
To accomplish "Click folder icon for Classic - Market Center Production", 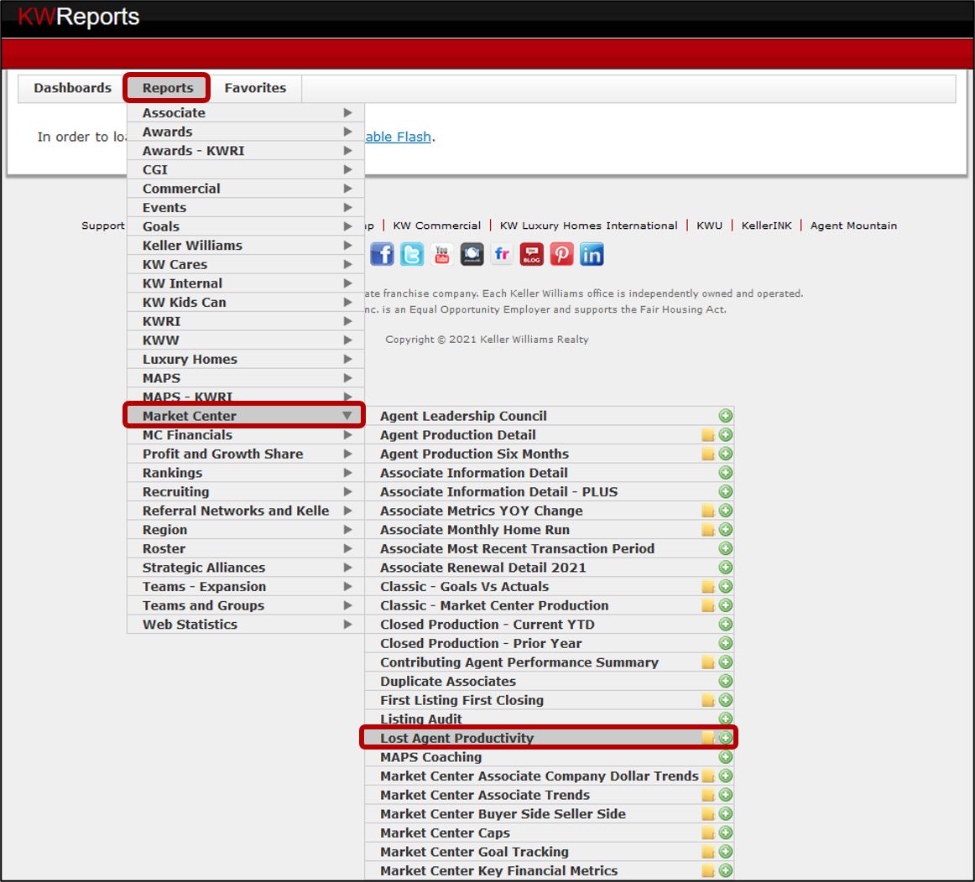I will (707, 605).
